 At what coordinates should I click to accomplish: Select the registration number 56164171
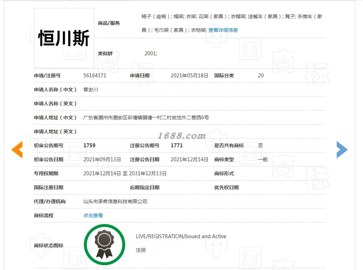95,76
